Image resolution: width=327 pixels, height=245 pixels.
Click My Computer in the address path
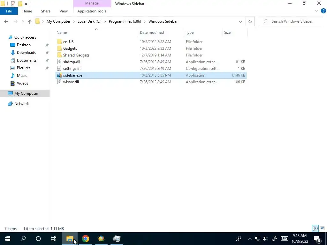coord(58,21)
